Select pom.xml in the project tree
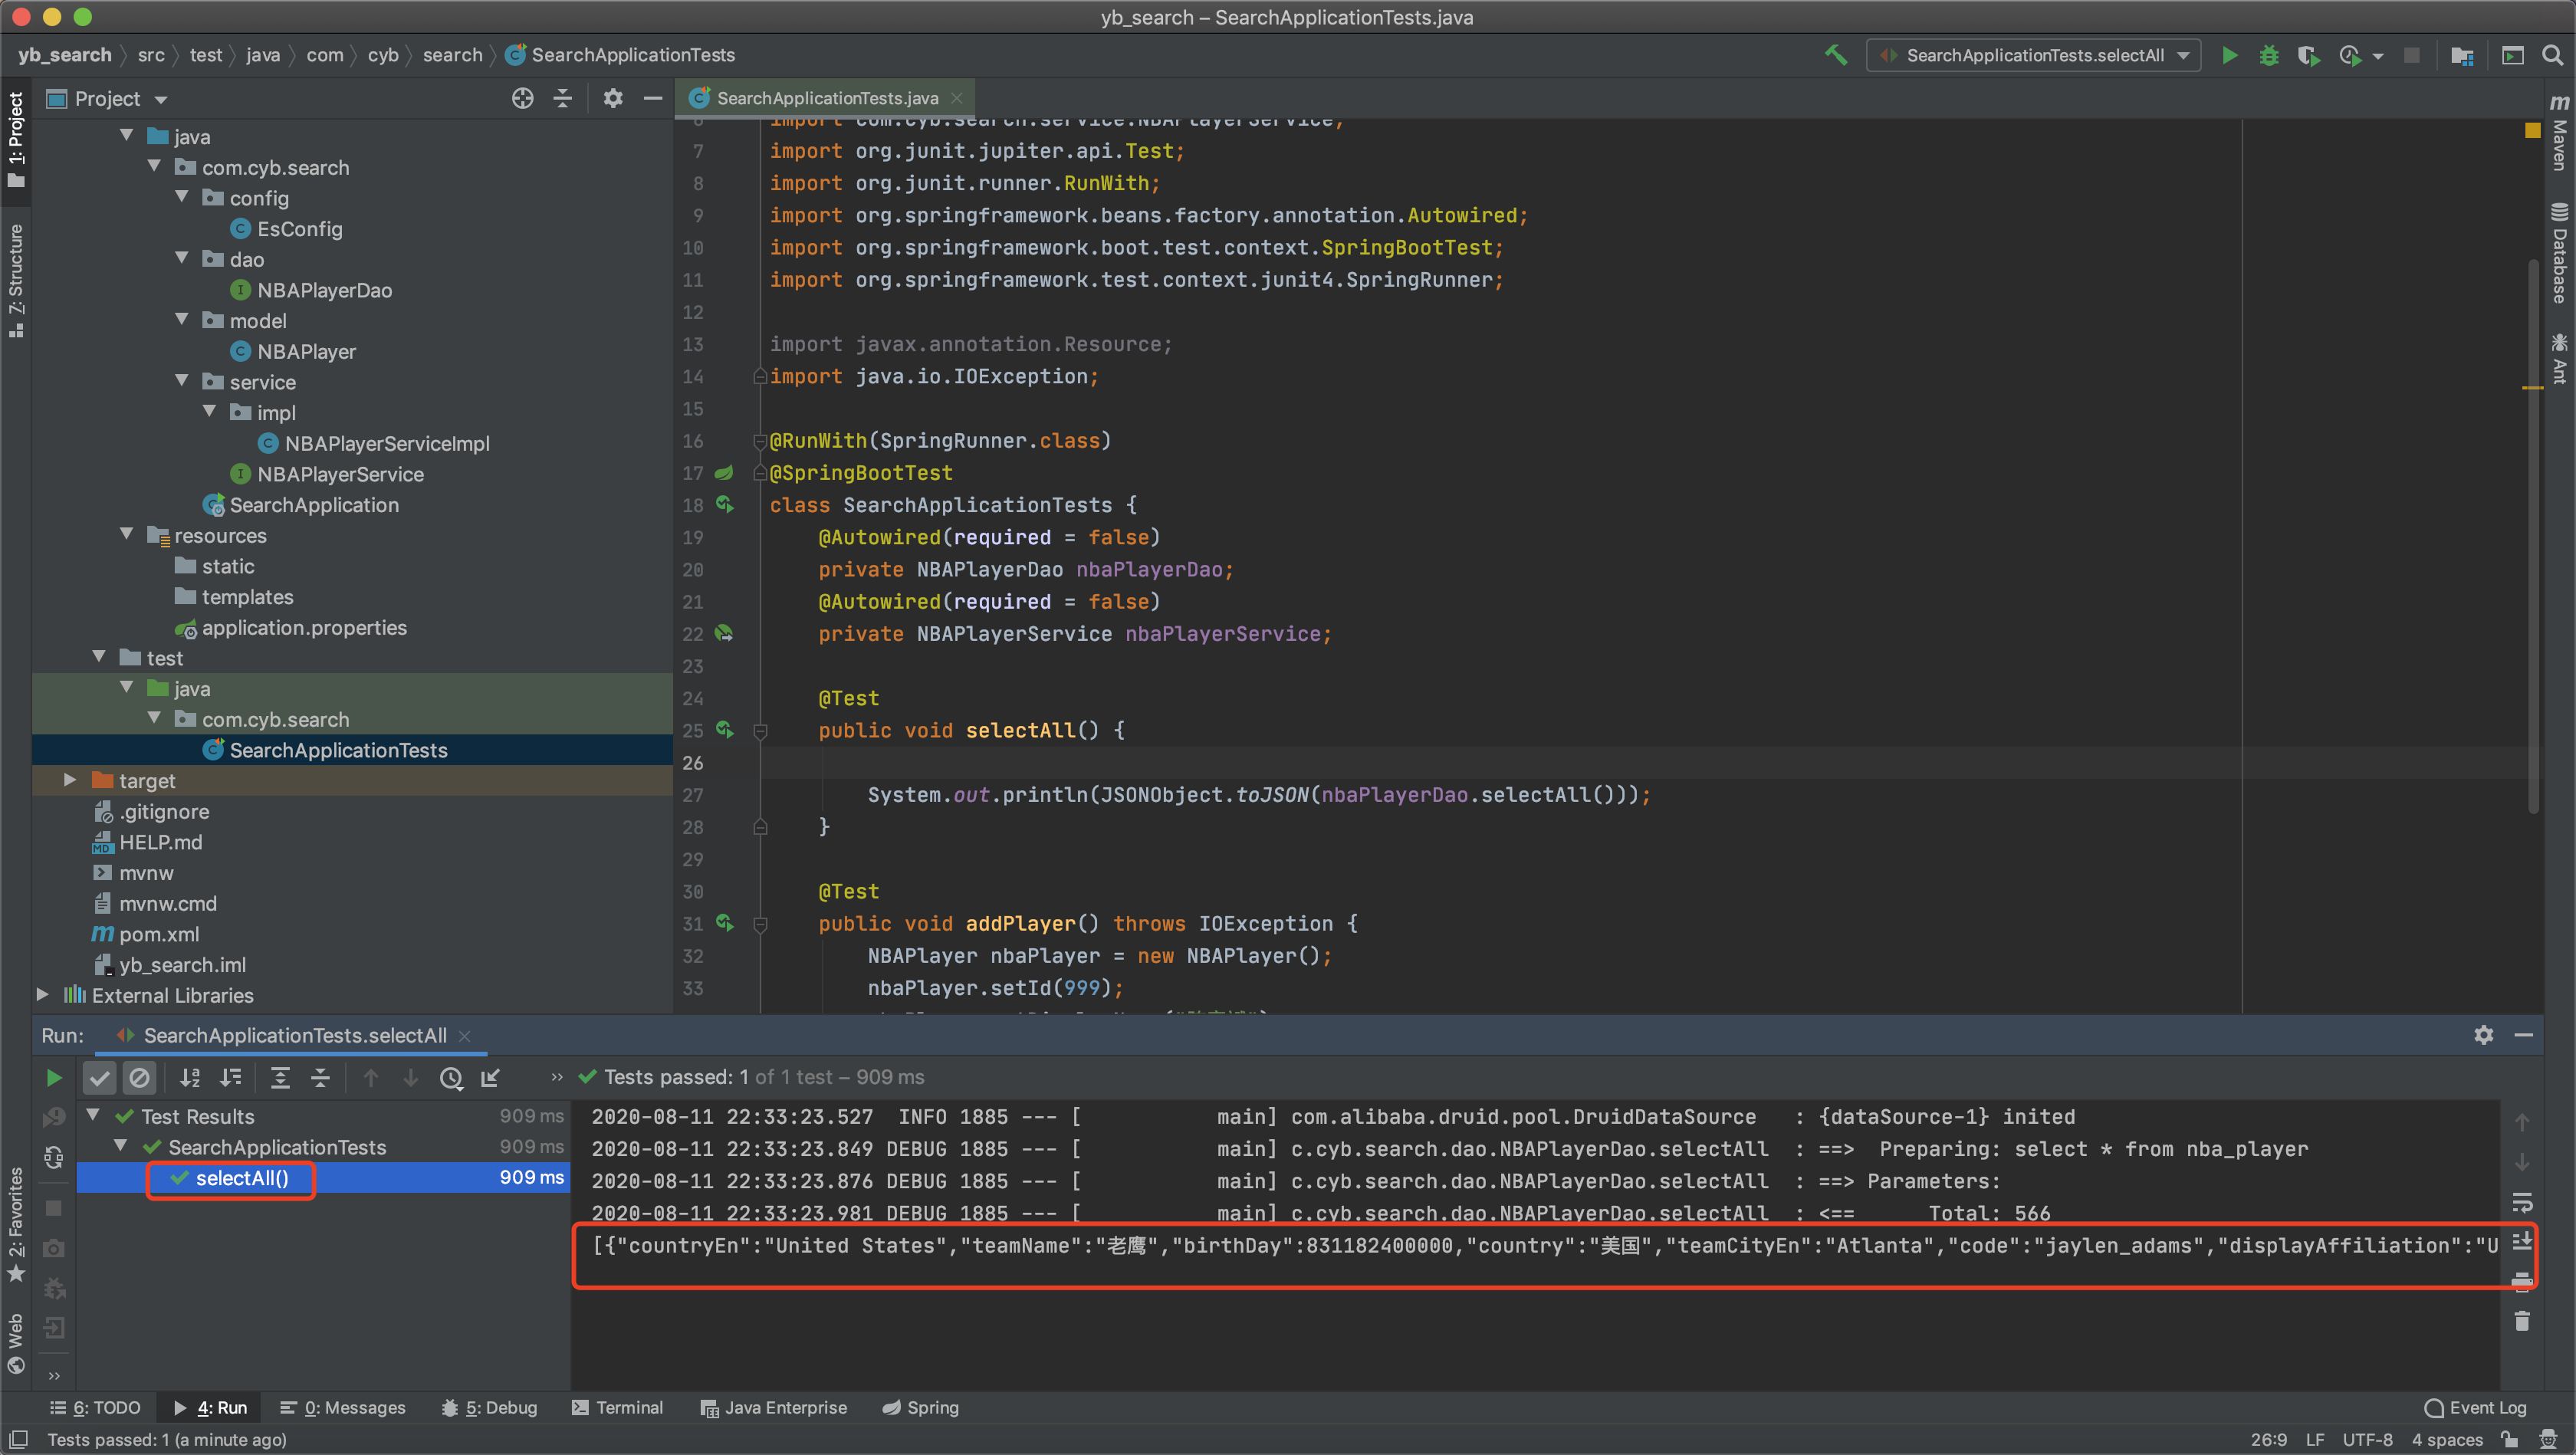 tap(146, 934)
